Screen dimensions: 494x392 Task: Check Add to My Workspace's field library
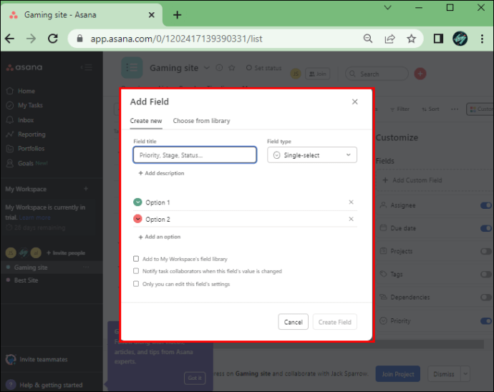tap(136, 259)
